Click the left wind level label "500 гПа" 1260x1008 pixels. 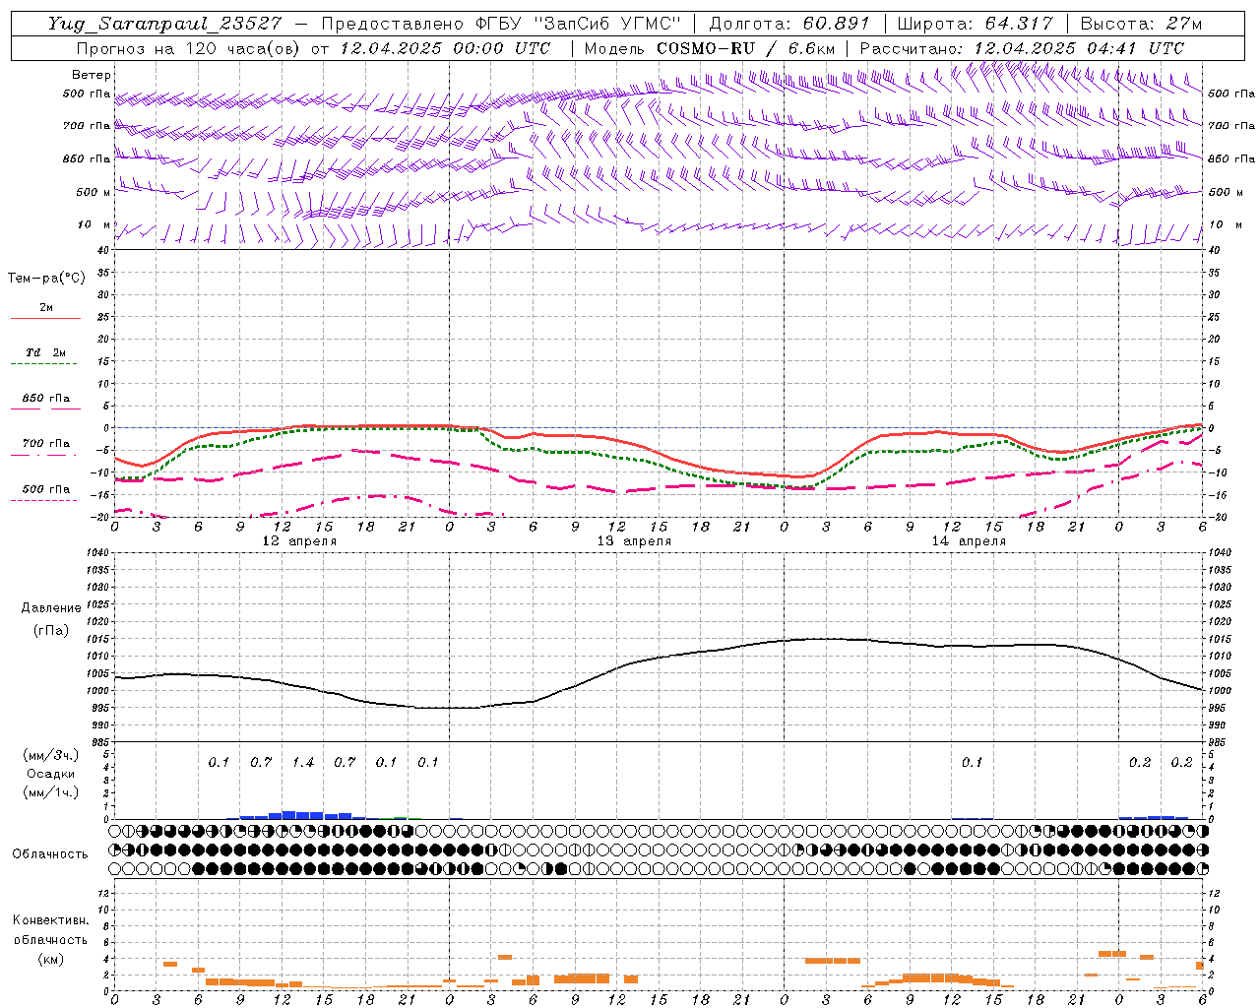[87, 94]
